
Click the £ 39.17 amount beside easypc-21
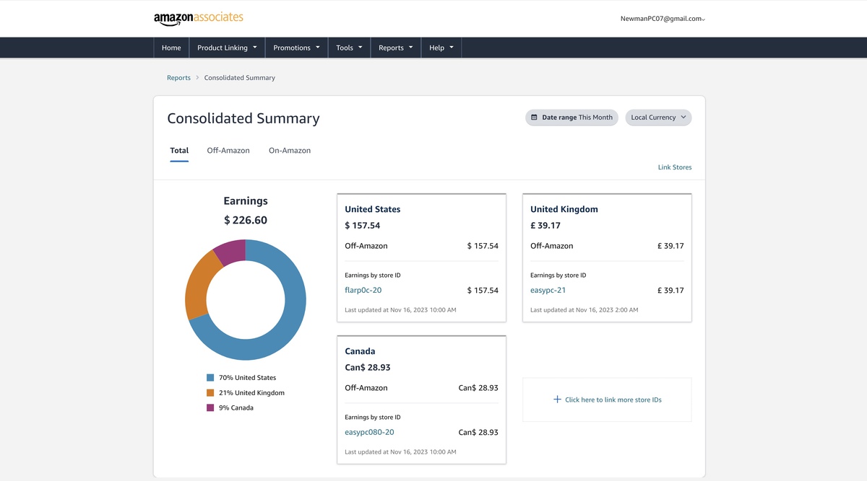670,291
